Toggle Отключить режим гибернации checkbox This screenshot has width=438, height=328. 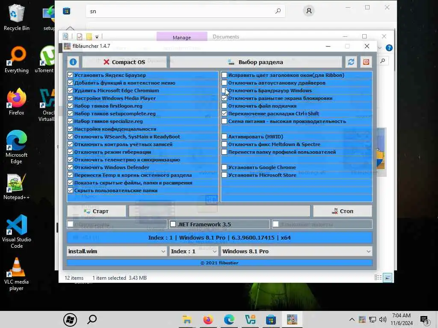[x=71, y=152]
